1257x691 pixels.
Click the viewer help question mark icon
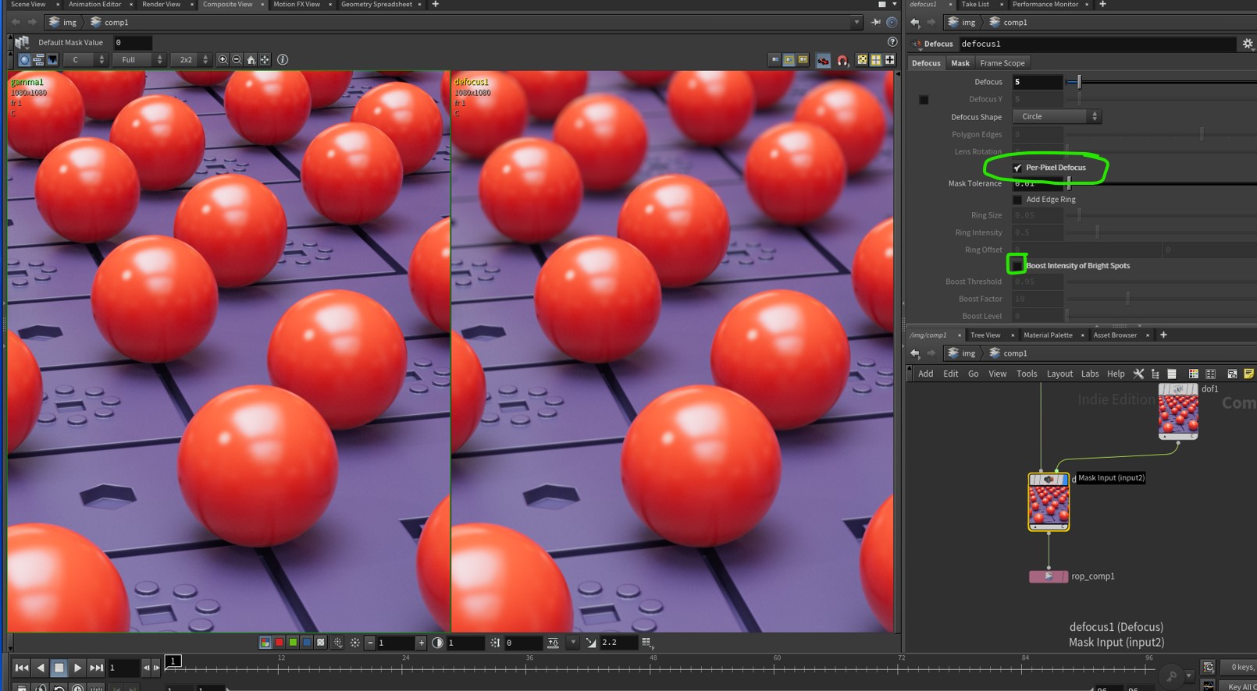892,42
